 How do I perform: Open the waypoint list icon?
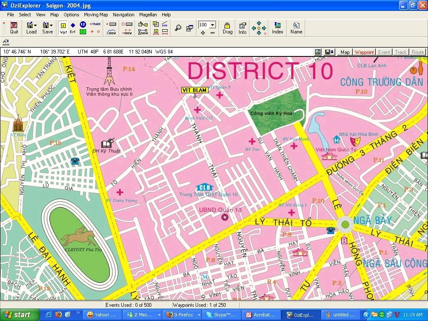point(156,24)
